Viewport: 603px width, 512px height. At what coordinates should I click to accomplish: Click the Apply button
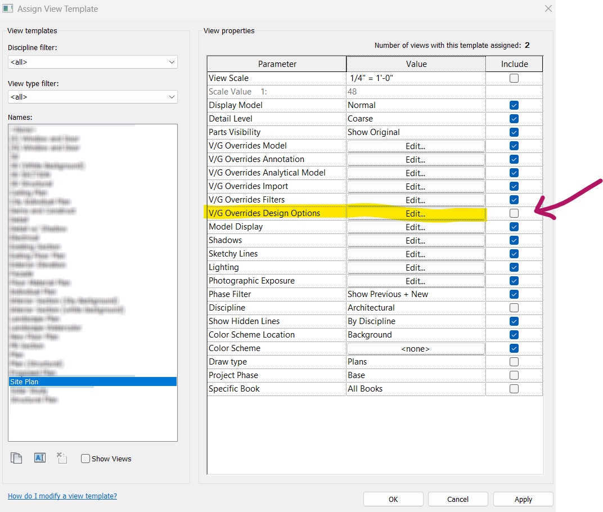[523, 499]
